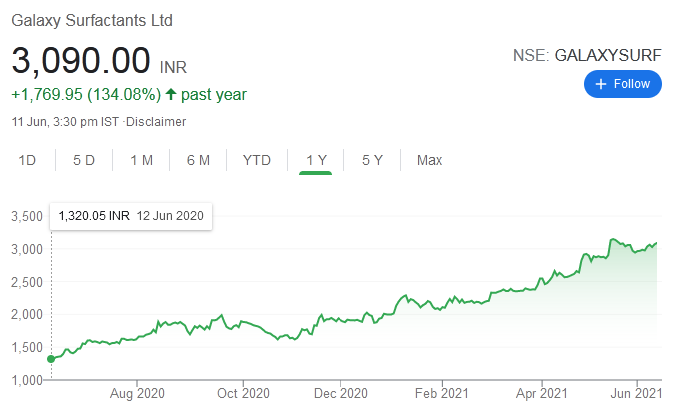681x413 pixels.
Task: Click the plus icon on Follow
Action: point(601,84)
